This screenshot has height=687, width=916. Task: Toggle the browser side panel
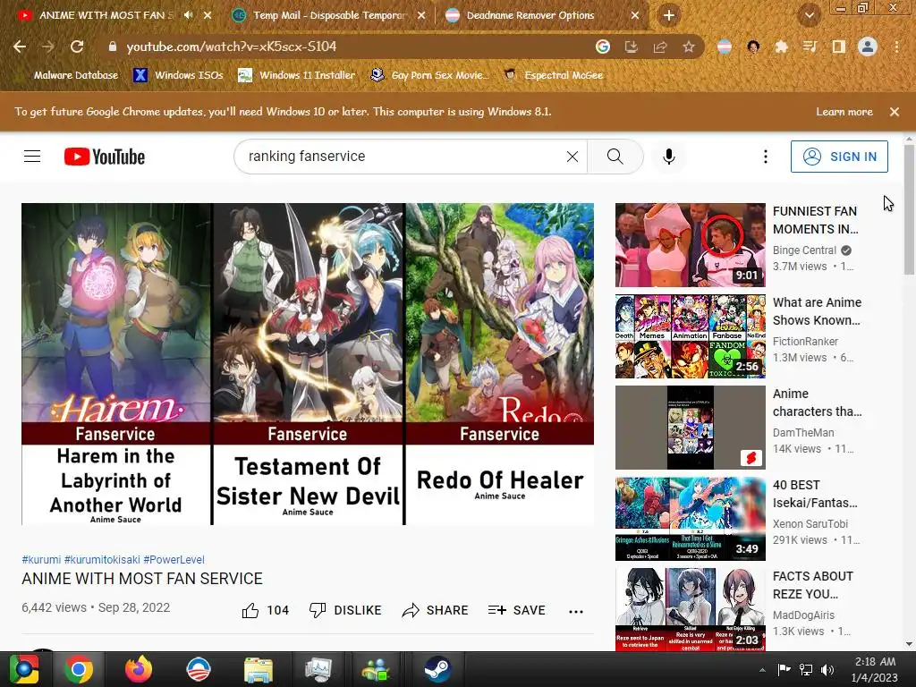(x=839, y=47)
